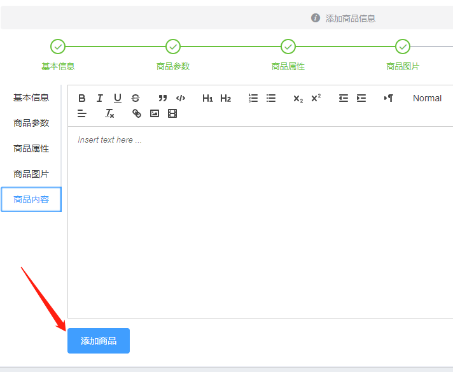Switch to the 商品图片 side tab

click(31, 174)
